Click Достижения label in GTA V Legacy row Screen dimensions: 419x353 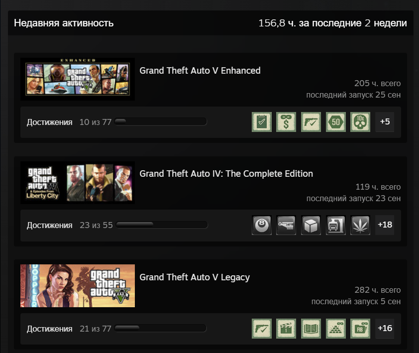point(49,329)
